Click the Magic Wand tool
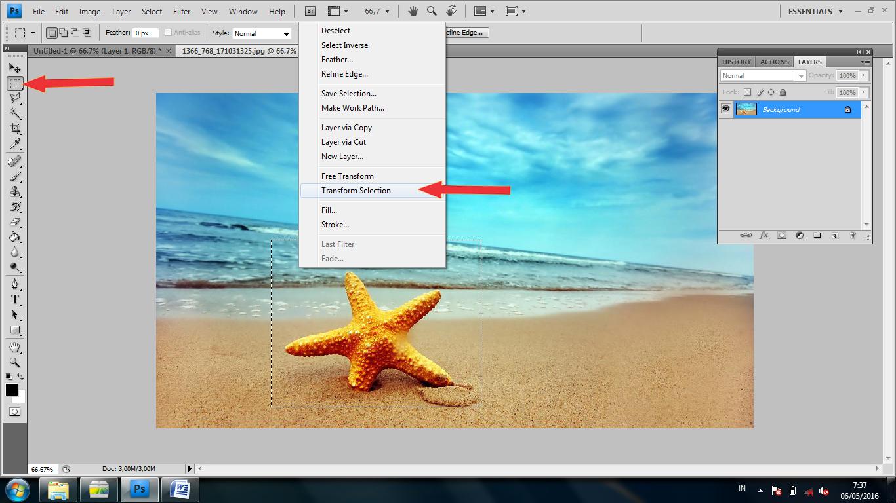896x503 pixels. click(x=15, y=113)
